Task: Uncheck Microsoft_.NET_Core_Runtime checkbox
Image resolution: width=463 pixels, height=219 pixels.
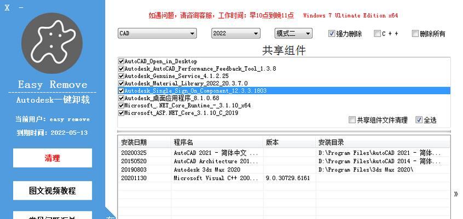Action: click(121, 106)
